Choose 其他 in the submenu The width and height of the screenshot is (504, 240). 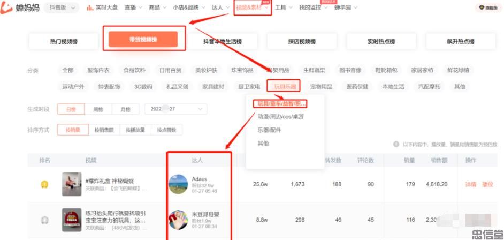pyautogui.click(x=263, y=143)
